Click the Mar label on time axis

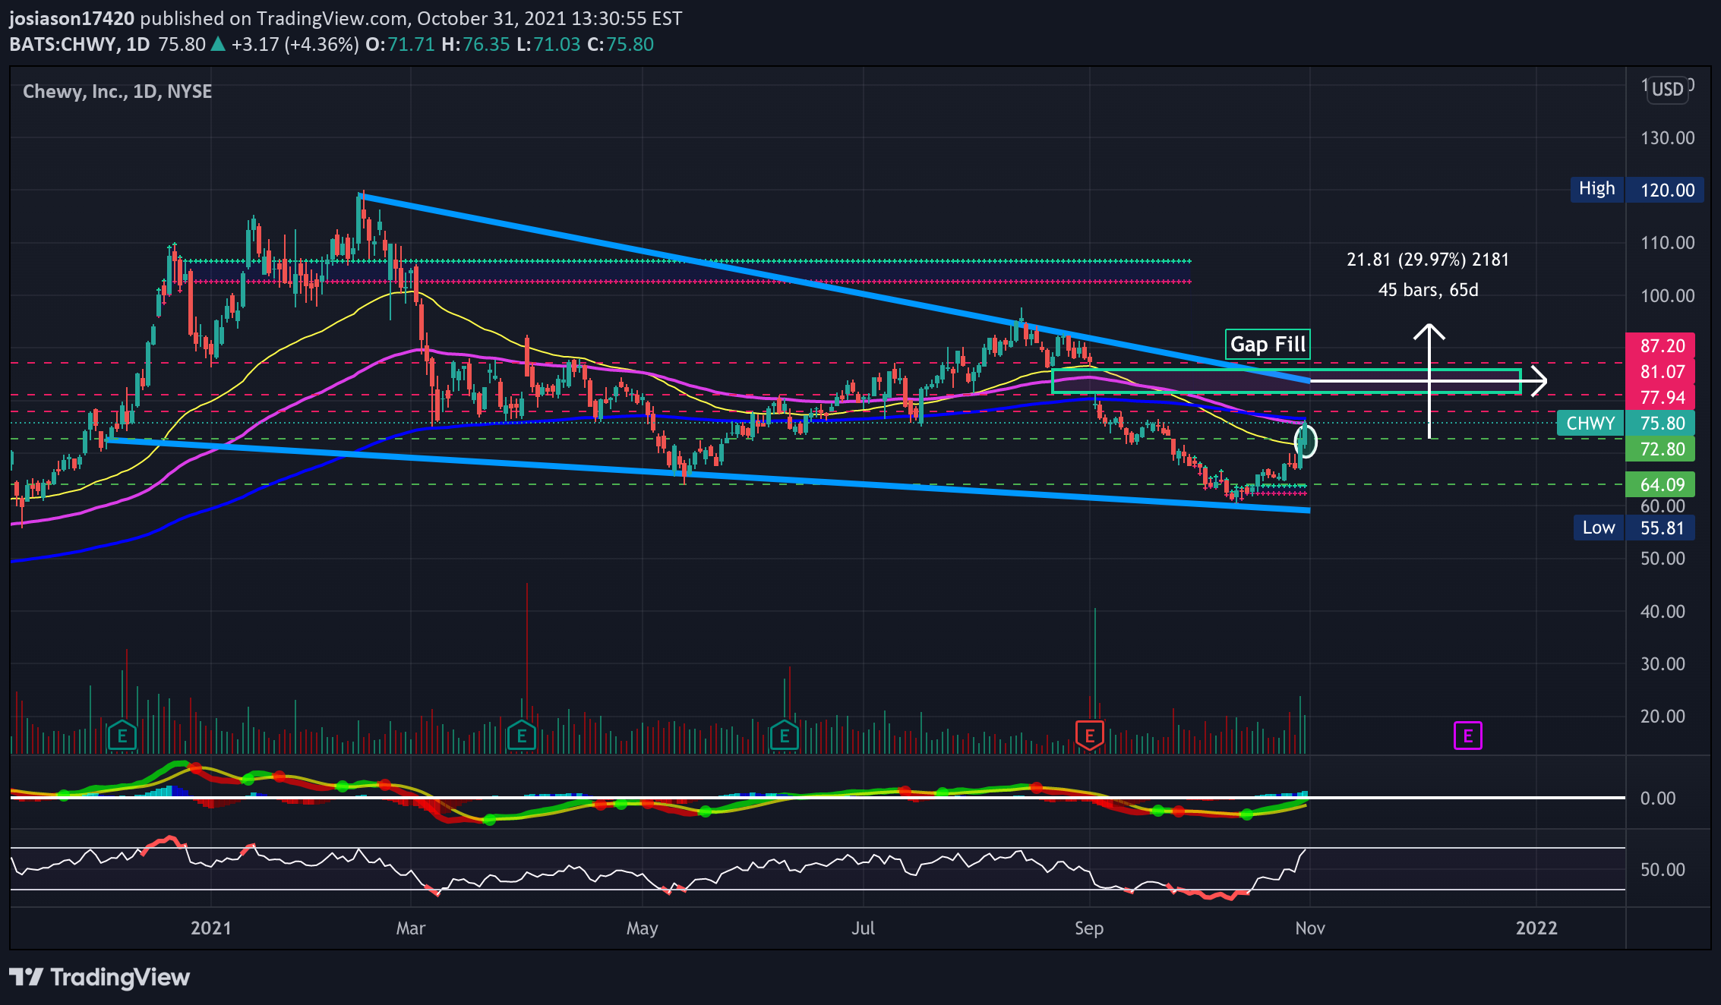411,928
